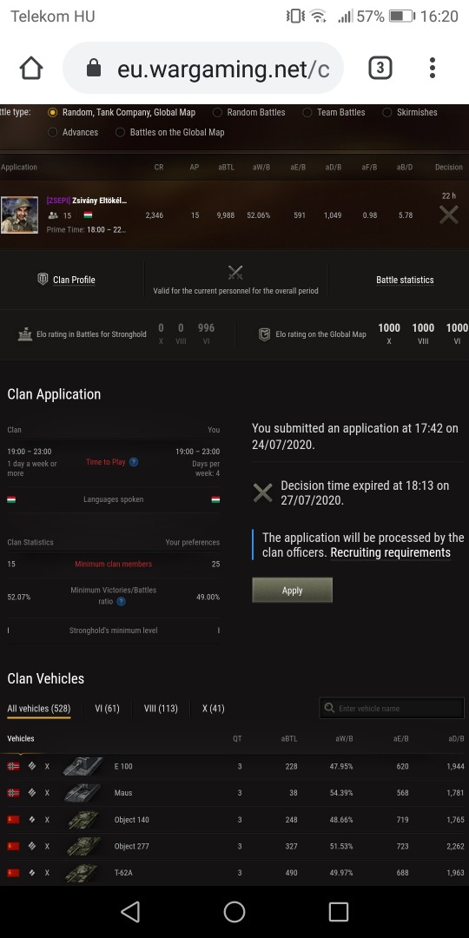This screenshot has width=469, height=938.
Task: Open the browser tab switcher showing 3
Action: [380, 69]
